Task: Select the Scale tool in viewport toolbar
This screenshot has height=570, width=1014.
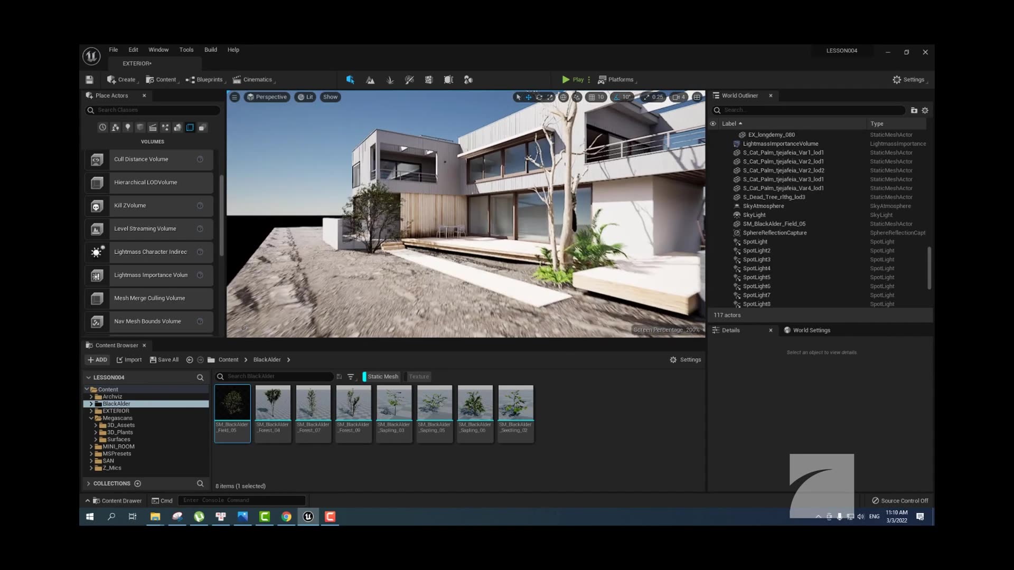Action: click(550, 97)
